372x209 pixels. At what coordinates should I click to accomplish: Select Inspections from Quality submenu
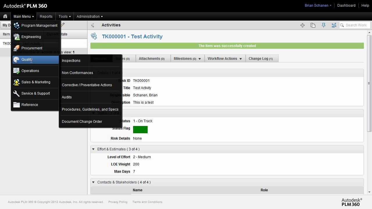tap(71, 61)
